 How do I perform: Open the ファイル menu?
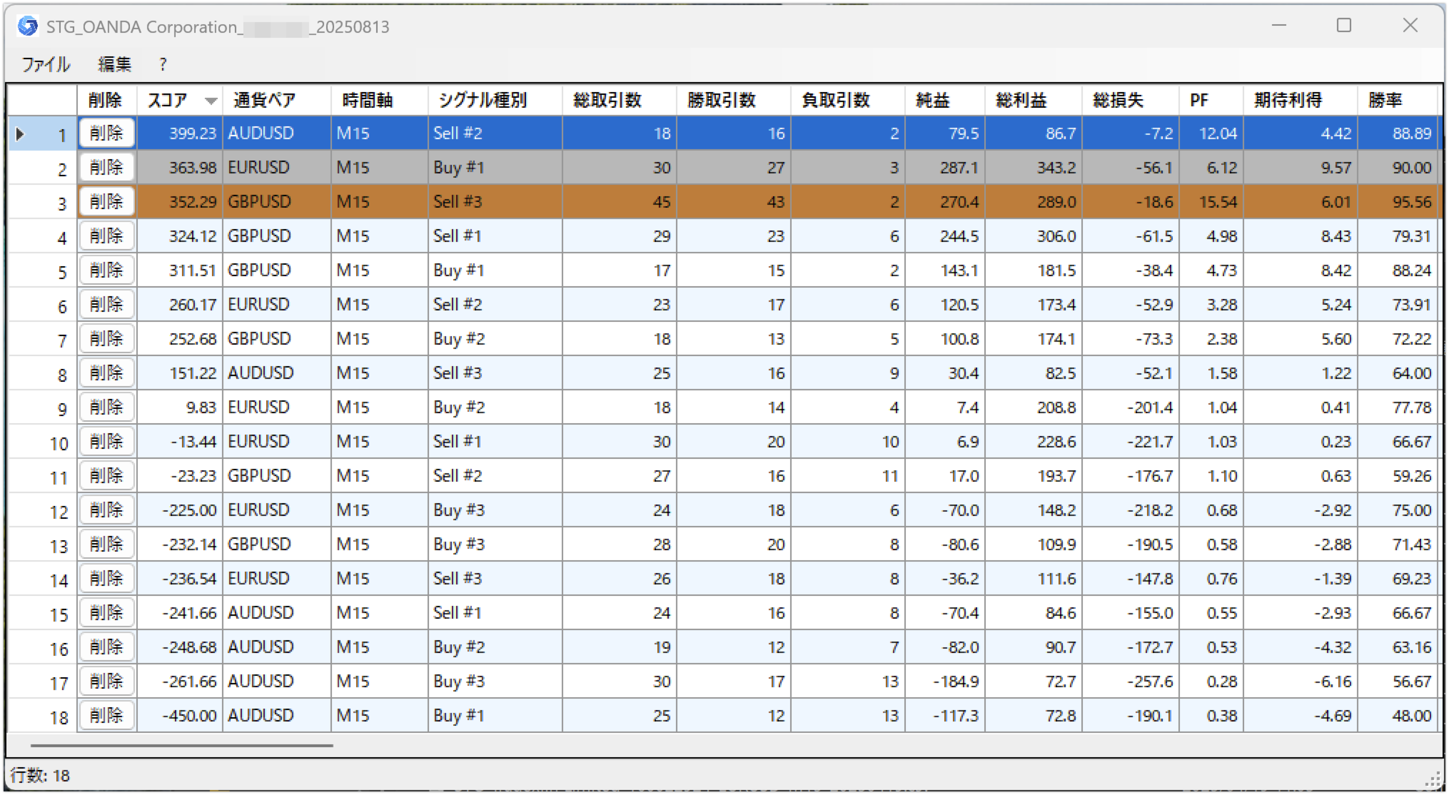[46, 64]
